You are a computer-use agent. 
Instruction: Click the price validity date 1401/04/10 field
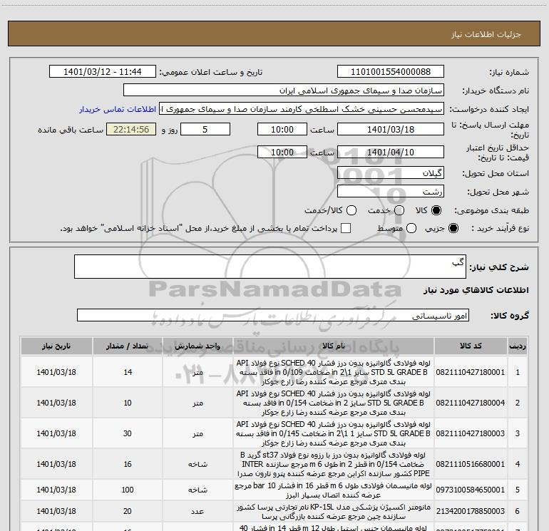point(391,152)
